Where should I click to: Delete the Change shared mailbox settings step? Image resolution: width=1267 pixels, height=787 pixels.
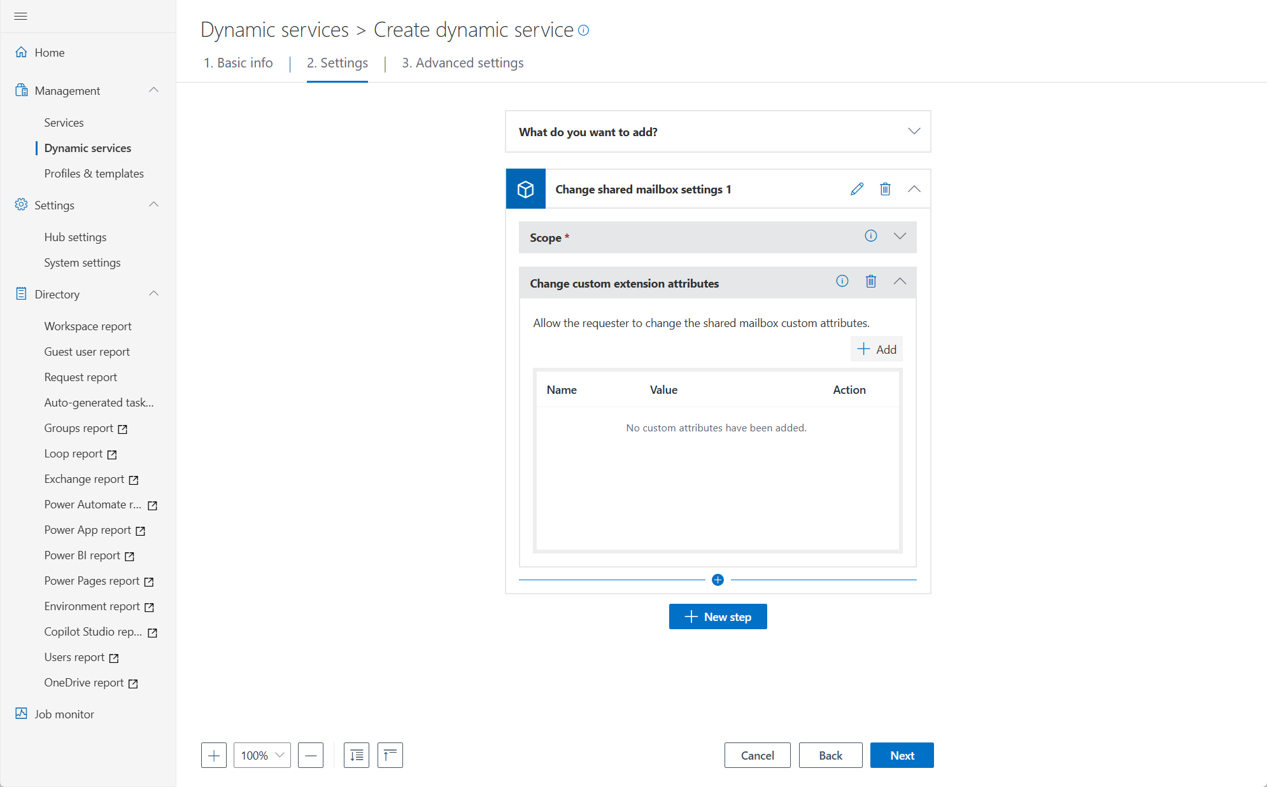coord(885,189)
